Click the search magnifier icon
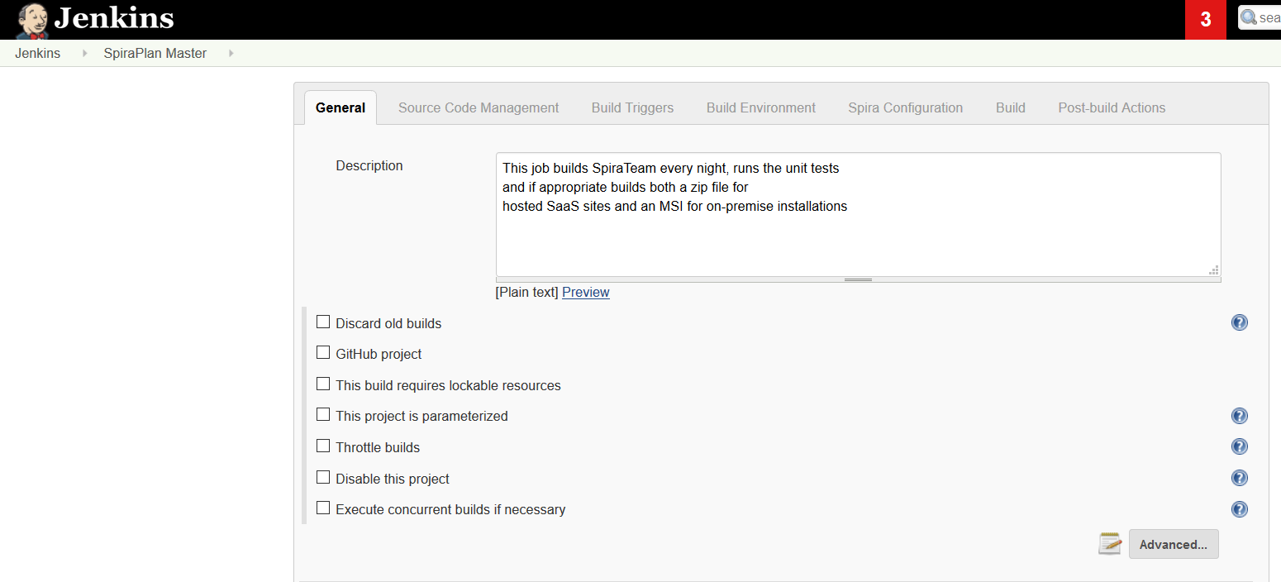The image size is (1281, 582). pos(1249,17)
